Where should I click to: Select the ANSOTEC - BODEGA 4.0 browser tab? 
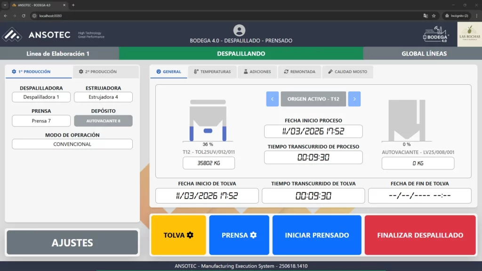[39, 5]
